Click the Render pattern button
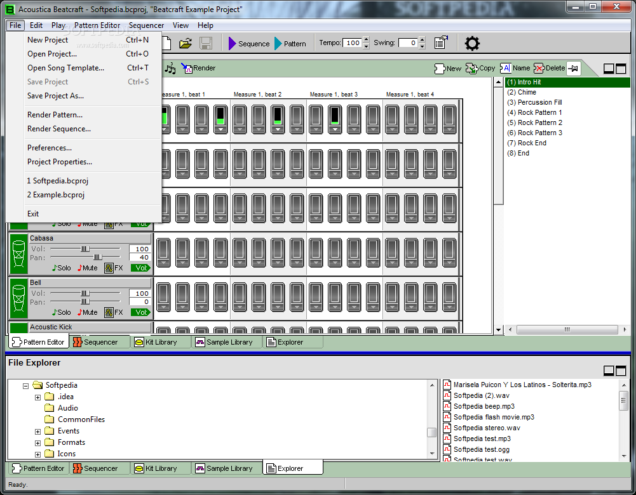The height and width of the screenshot is (495, 636). (198, 68)
